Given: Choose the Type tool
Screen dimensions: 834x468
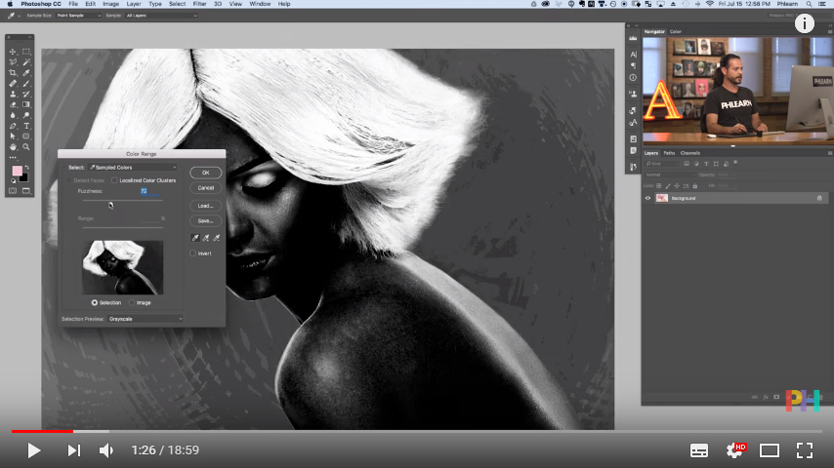Looking at the screenshot, I should point(26,126).
